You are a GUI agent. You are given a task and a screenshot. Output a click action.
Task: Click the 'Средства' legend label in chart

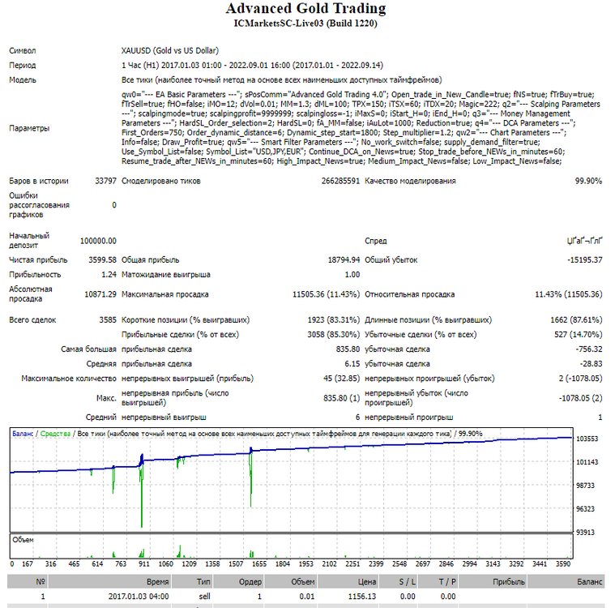55,434
